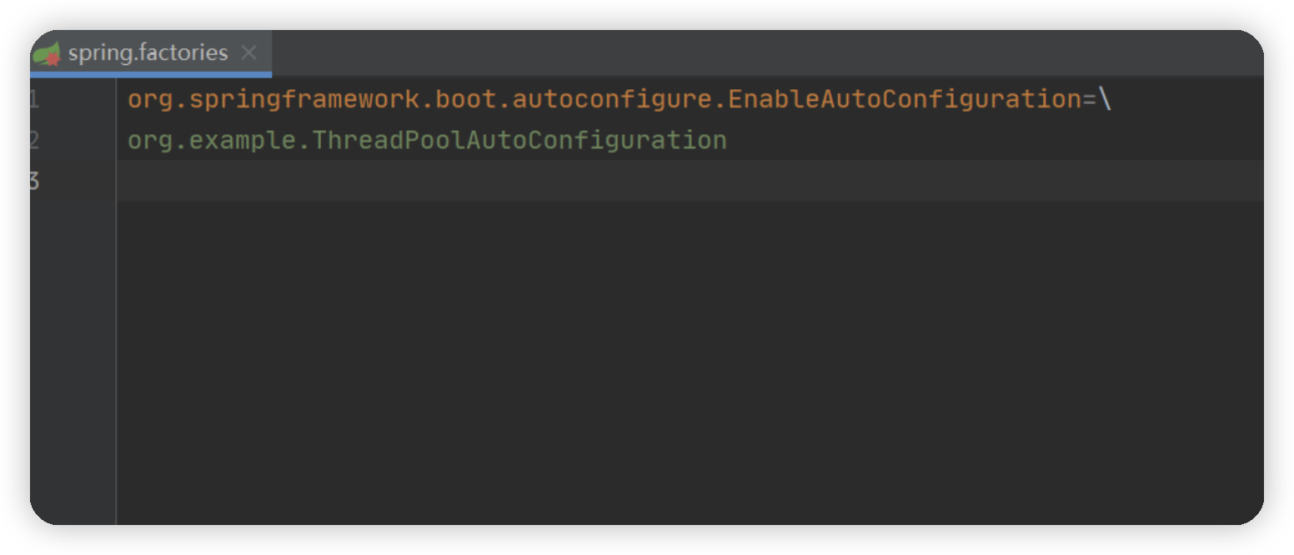Click the trailing backslash on line 1

tap(1105, 100)
